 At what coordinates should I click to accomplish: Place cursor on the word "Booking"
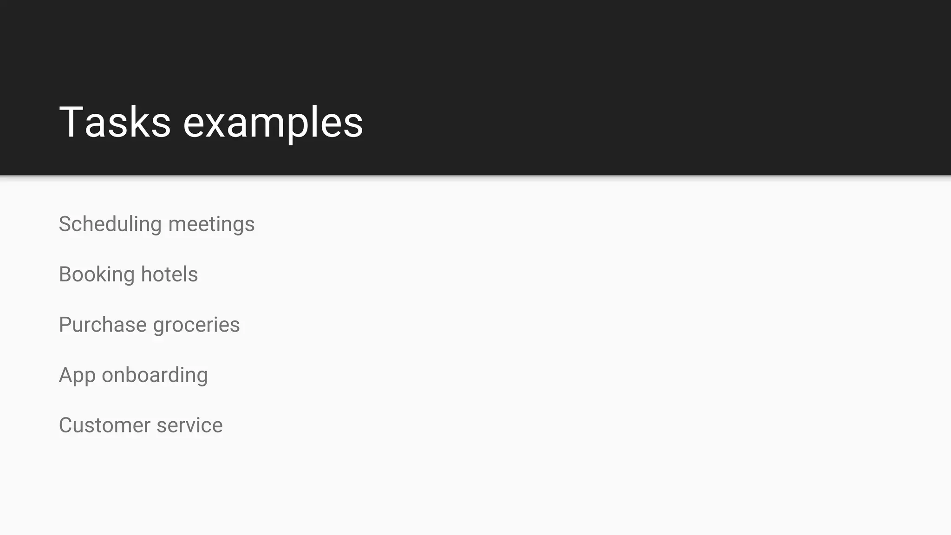pyautogui.click(x=97, y=274)
